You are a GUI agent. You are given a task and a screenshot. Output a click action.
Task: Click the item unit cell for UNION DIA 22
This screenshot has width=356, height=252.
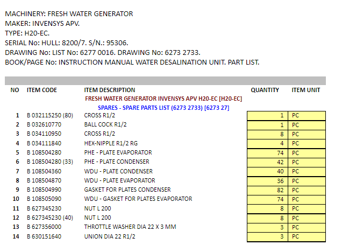click(x=307, y=236)
